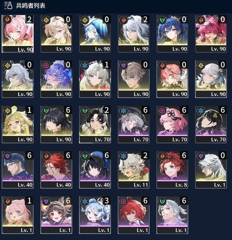The width and height of the screenshot is (232, 240).
Task: Select the white-haired Lv. 1 resonator with chain 0
Action: pos(211,170)
